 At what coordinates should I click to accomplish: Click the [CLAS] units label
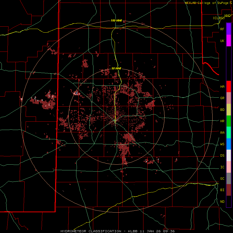219,18
